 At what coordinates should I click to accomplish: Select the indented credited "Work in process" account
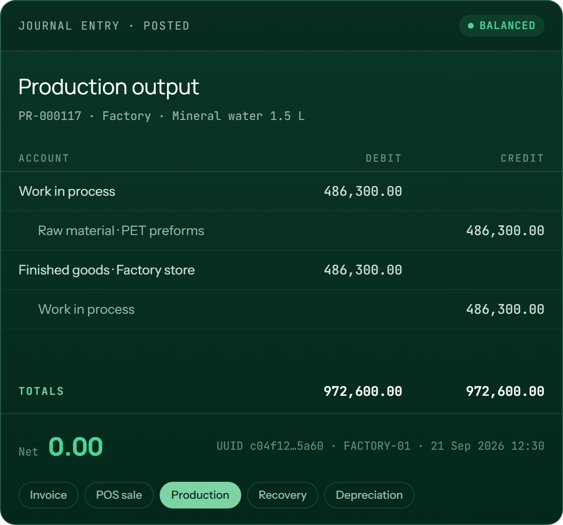pyautogui.click(x=86, y=309)
